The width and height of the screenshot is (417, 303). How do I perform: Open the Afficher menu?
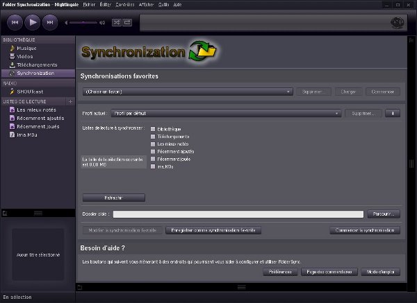click(x=146, y=4)
